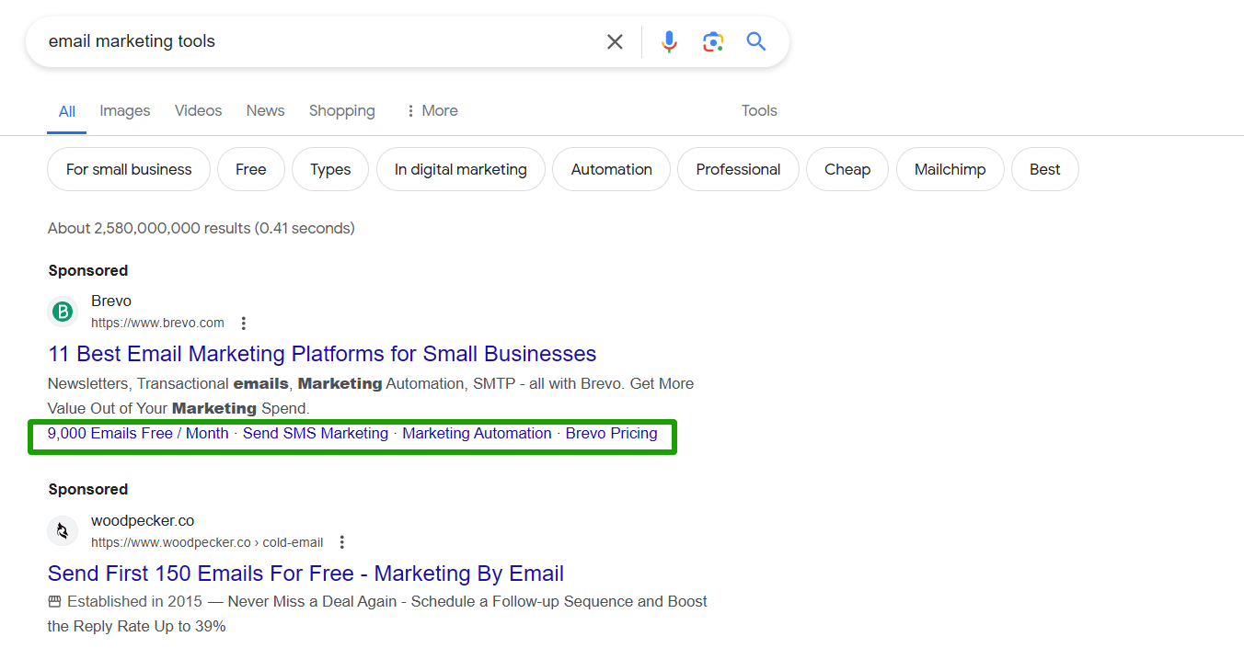Click the 'About 2,580,000,000 results' count text

tap(202, 228)
